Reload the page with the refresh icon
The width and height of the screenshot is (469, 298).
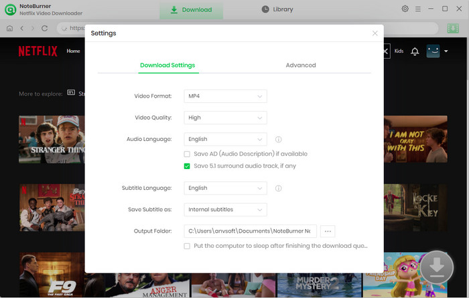pyautogui.click(x=45, y=28)
